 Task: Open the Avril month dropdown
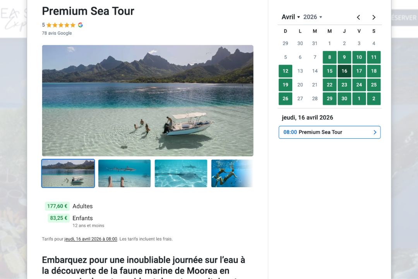(x=291, y=17)
